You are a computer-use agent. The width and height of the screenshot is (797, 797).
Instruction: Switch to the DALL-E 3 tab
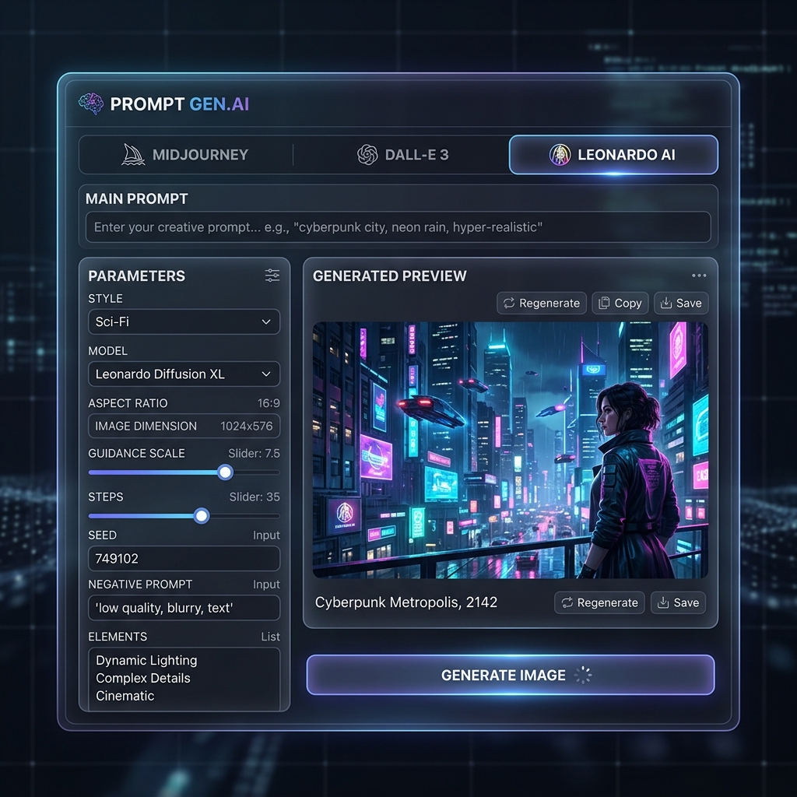(402, 155)
